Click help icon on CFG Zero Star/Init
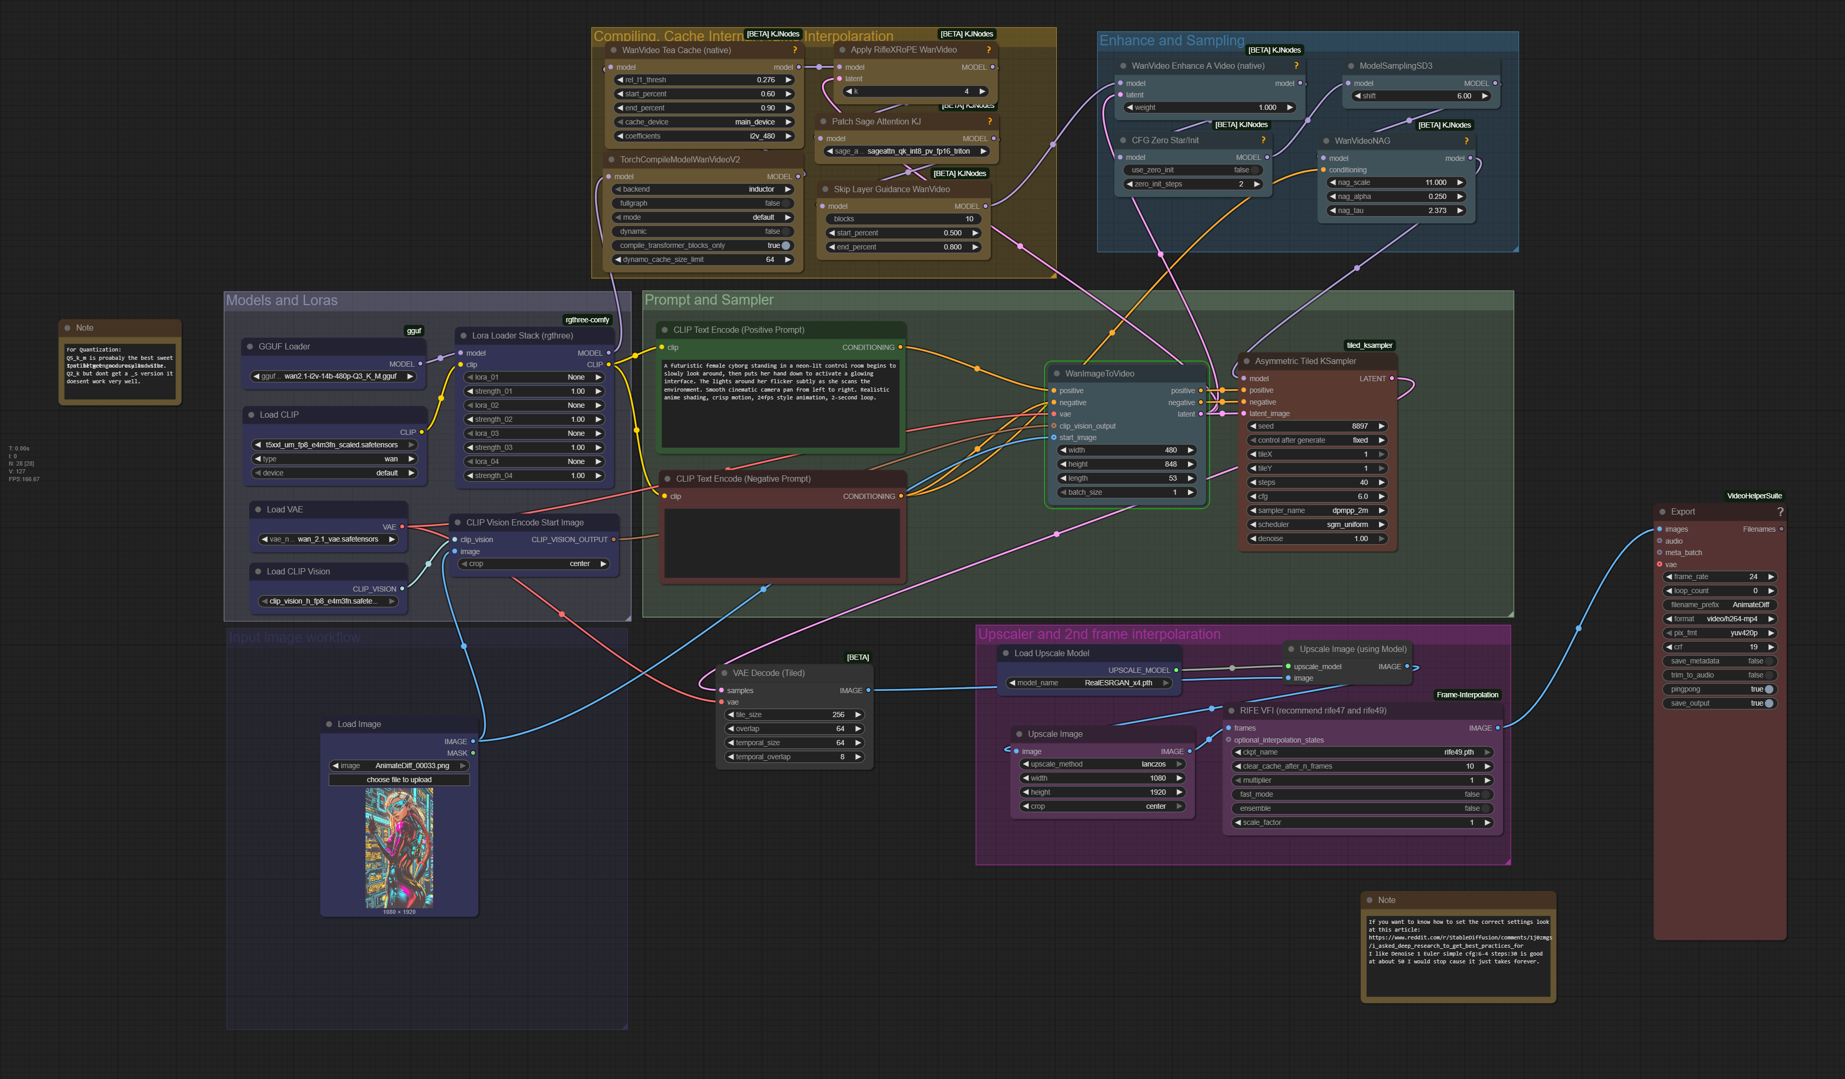The width and height of the screenshot is (1845, 1079). point(1263,140)
